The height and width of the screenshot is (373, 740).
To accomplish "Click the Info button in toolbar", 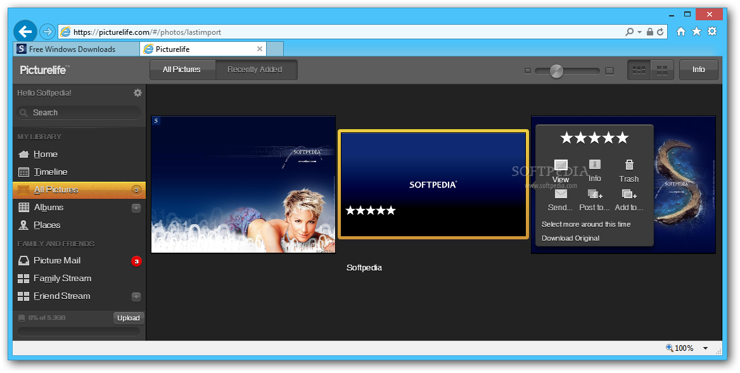I will coord(698,70).
